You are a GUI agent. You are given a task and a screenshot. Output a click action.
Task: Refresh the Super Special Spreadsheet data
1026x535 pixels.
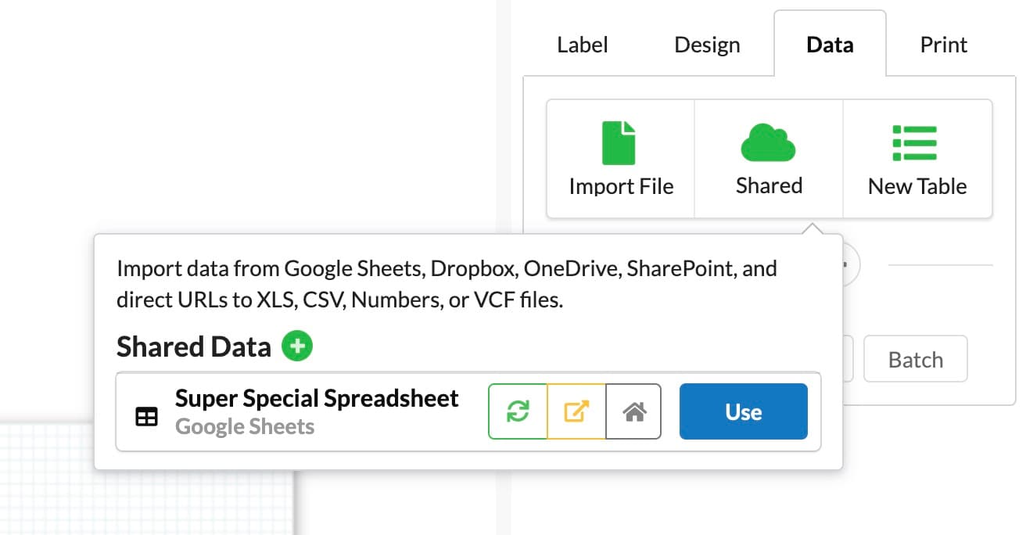point(518,411)
